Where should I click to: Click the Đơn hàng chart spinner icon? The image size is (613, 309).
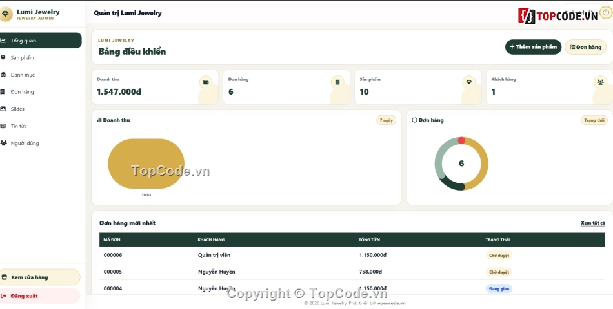414,120
